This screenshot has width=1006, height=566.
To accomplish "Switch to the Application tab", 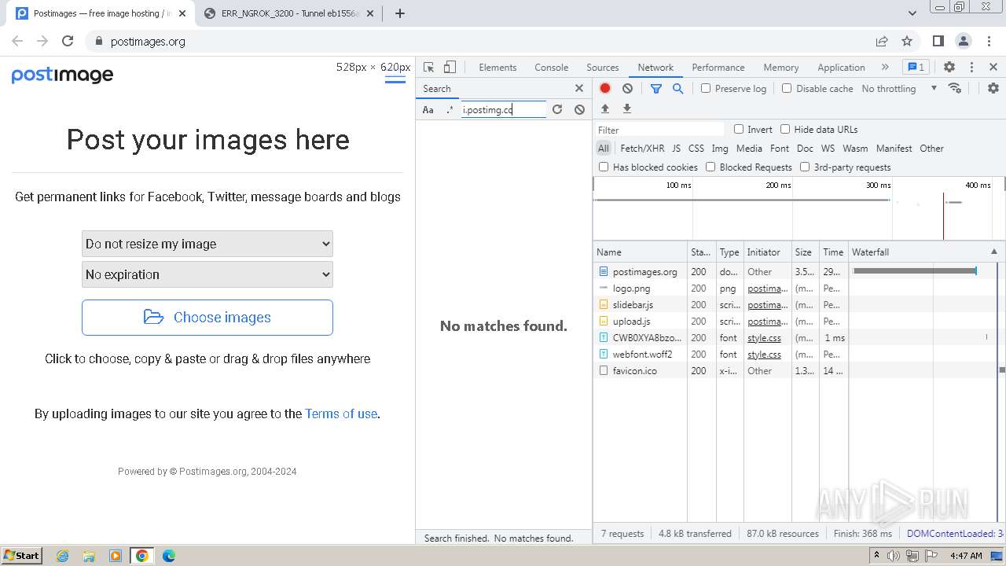I will tap(841, 68).
